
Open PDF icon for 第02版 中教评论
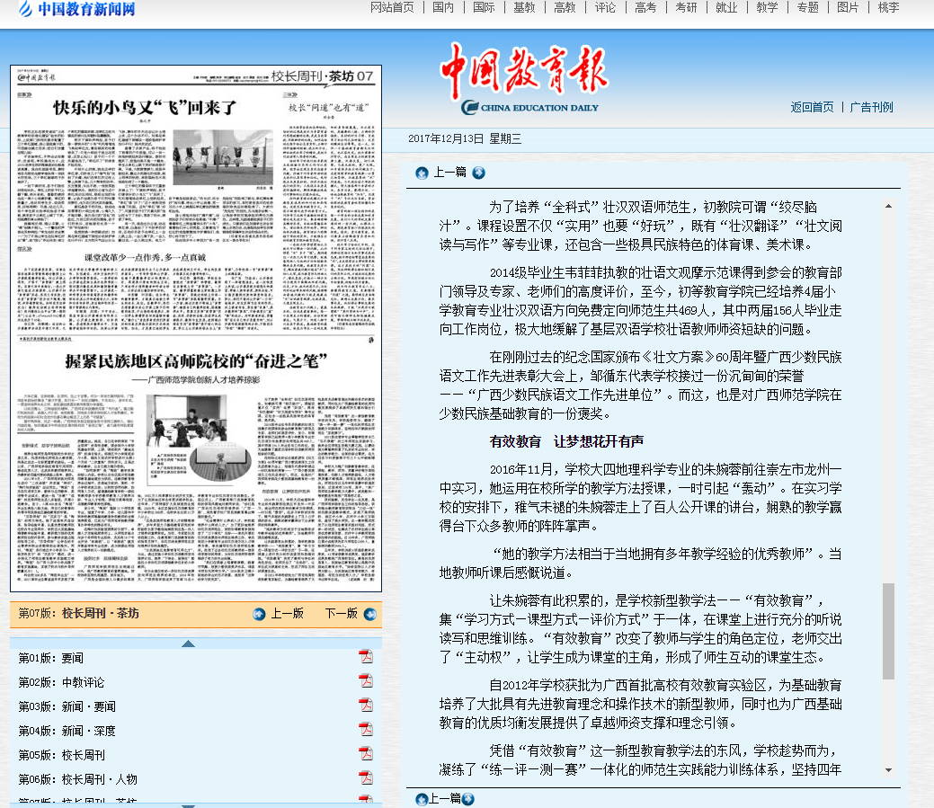tap(365, 680)
